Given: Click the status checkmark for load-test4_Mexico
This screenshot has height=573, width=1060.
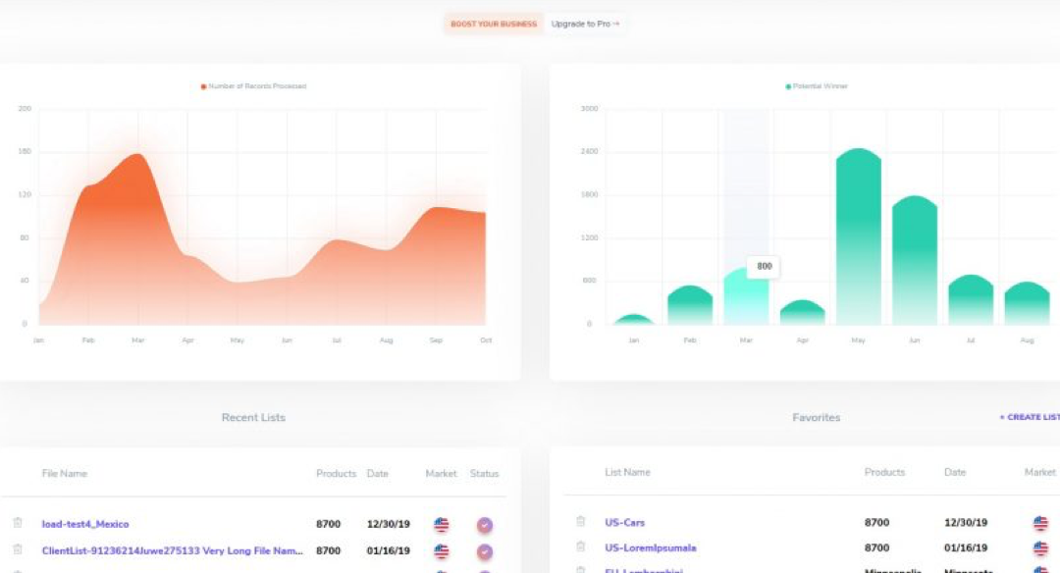Looking at the screenshot, I should tap(485, 525).
